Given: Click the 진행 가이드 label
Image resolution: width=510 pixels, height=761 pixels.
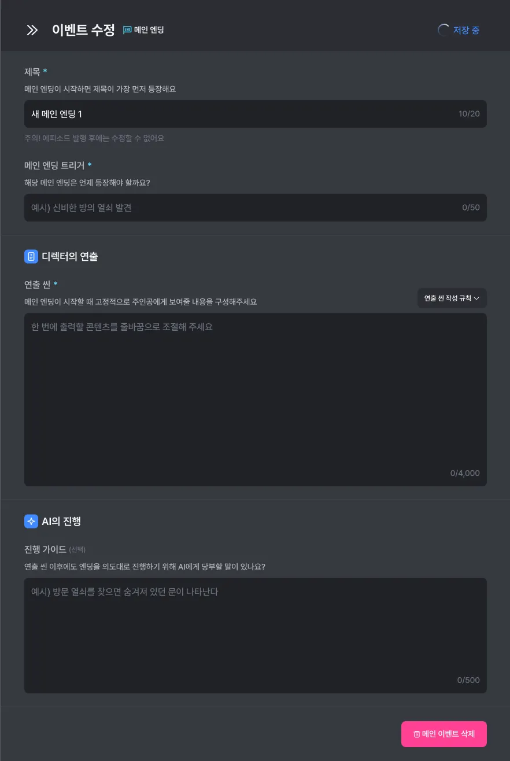Looking at the screenshot, I should pos(45,549).
